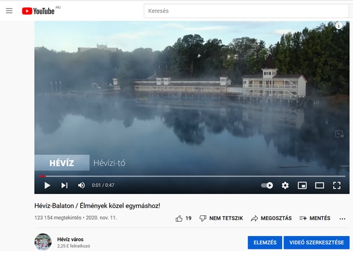The image size is (353, 254).
Task: Open Hévíz város channel avatar
Action: pos(43,242)
